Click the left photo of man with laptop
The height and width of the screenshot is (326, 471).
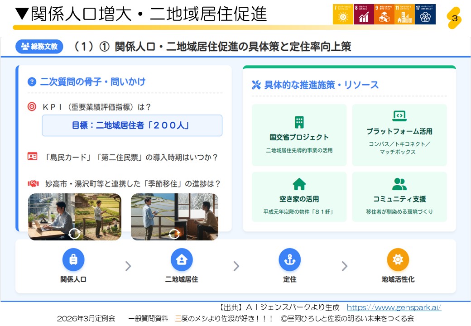click(75, 216)
